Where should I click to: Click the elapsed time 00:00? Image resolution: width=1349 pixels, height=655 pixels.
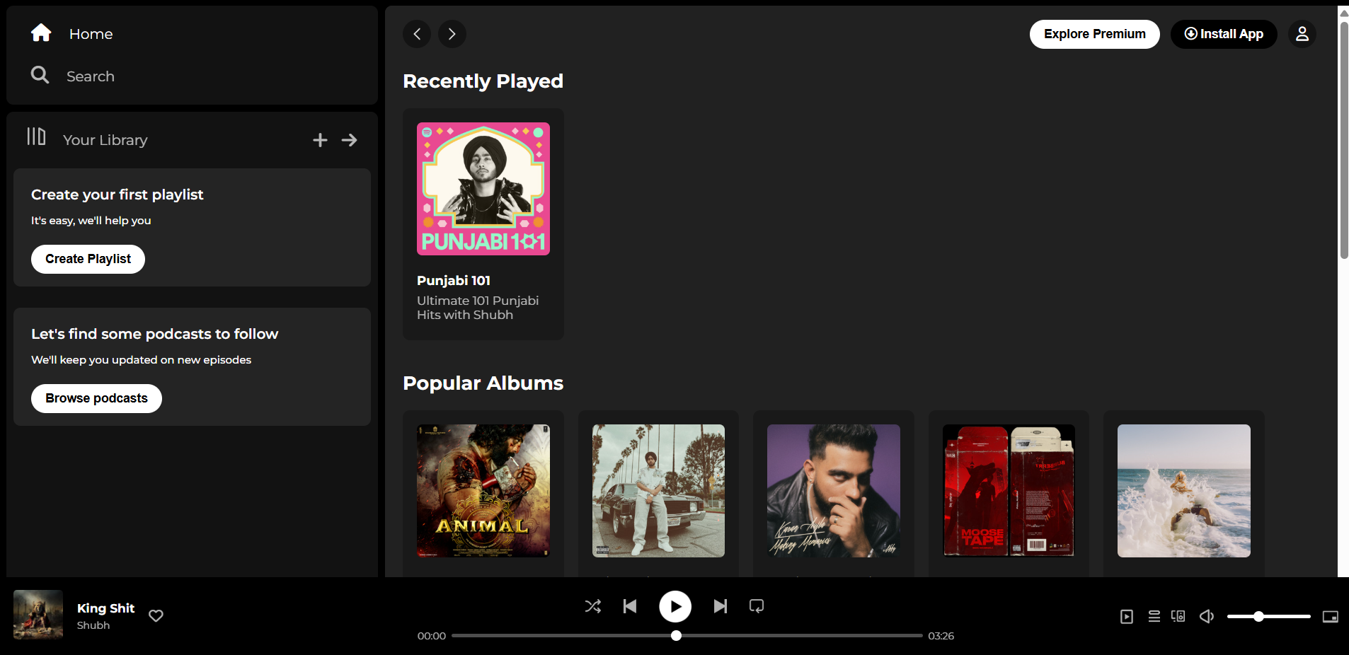tap(432, 636)
